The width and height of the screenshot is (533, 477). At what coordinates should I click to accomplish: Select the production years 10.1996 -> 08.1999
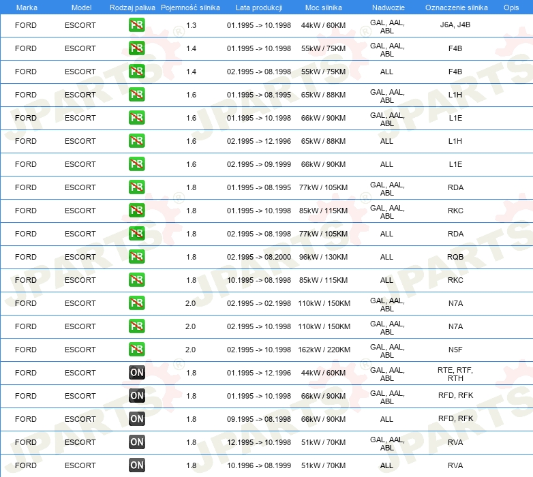pyautogui.click(x=259, y=465)
